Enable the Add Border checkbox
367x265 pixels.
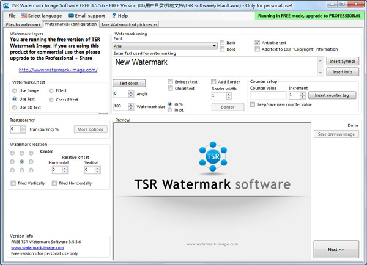[213, 82]
